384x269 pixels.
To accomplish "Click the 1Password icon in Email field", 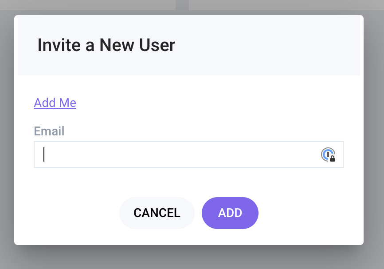I will click(x=328, y=154).
